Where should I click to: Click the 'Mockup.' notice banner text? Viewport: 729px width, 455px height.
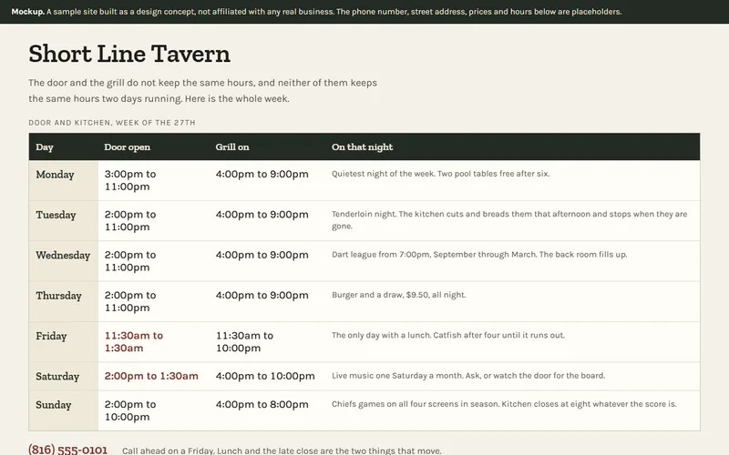coord(316,12)
